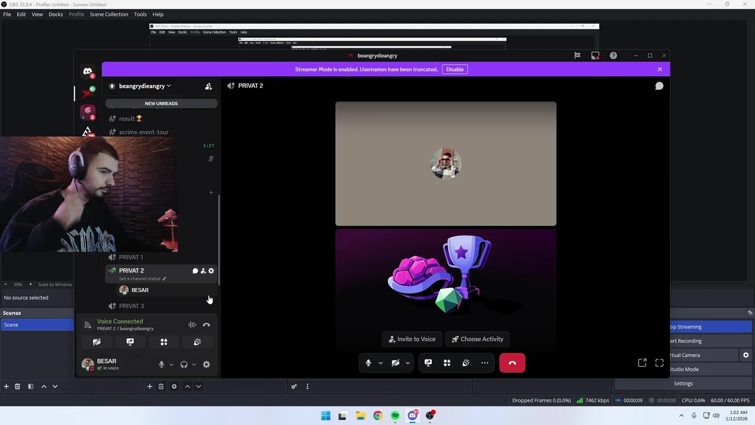This screenshot has height=425, width=755.
Task: Open PRIVAT 2 create invite icon
Action: [x=203, y=271]
